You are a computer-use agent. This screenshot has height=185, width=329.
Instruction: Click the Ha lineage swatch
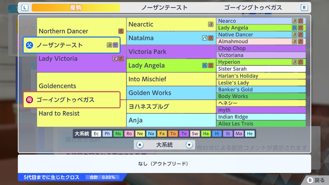tap(206, 133)
